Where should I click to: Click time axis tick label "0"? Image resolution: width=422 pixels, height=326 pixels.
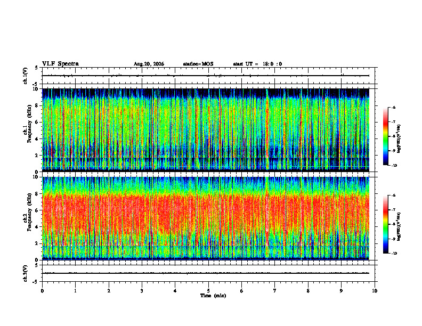click(42, 291)
